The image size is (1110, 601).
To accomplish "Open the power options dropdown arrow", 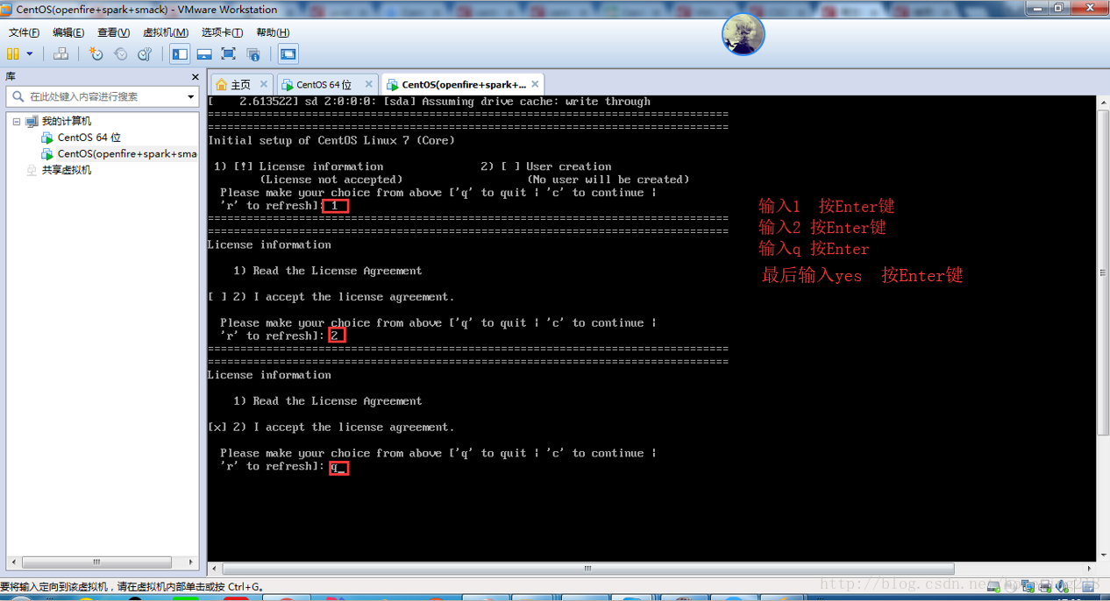I will click(30, 54).
